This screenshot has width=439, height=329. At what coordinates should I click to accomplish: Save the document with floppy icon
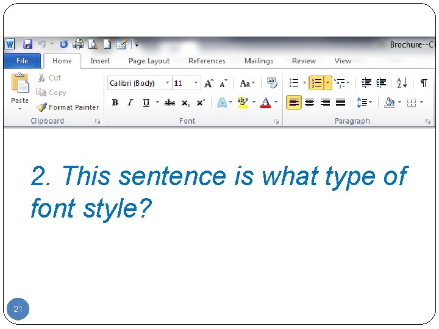27,44
